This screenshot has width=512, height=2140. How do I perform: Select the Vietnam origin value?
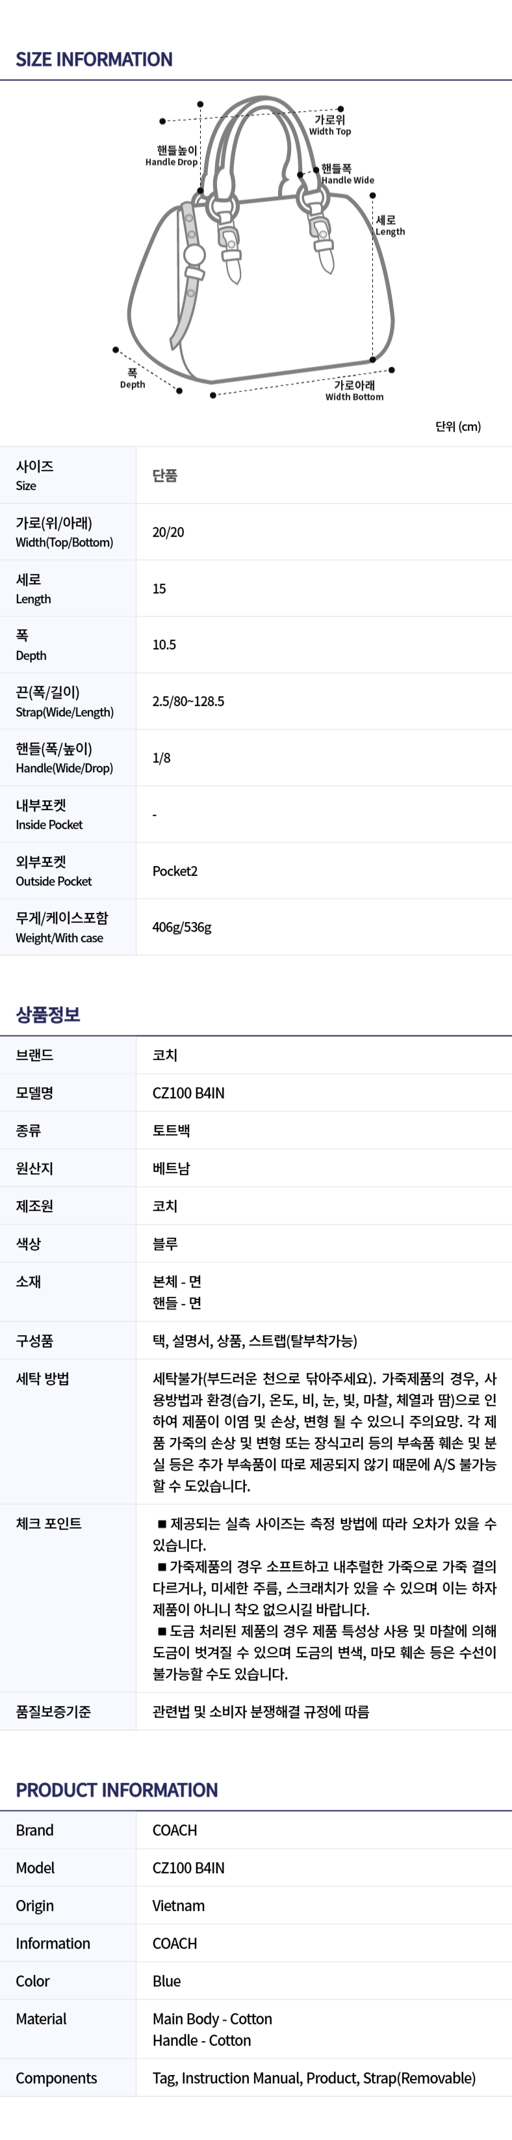coord(179,1906)
